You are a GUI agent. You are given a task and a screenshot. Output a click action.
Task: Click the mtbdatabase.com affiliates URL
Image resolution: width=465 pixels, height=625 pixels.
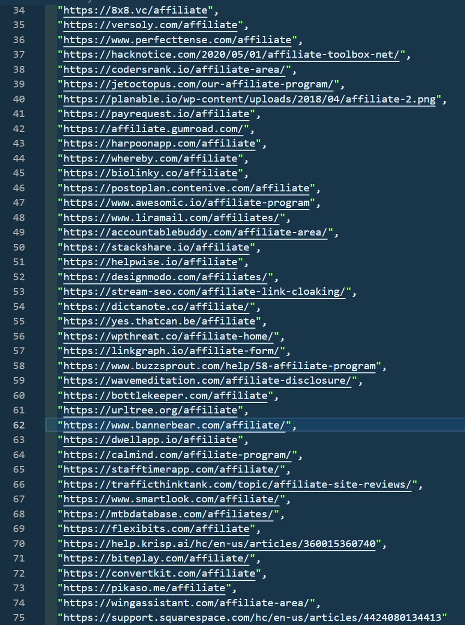(168, 515)
